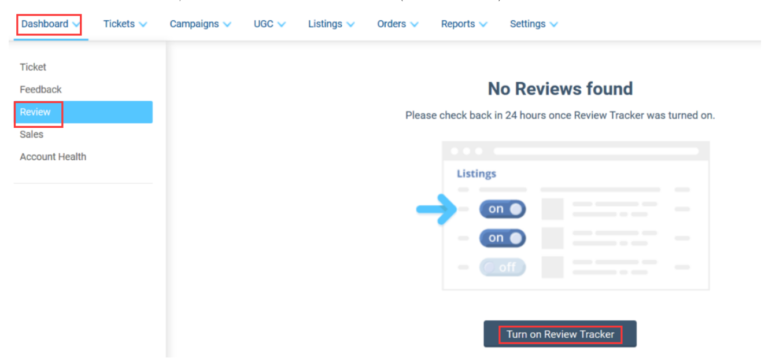The height and width of the screenshot is (358, 772).
Task: Select Feedback in the sidebar
Action: (x=40, y=90)
